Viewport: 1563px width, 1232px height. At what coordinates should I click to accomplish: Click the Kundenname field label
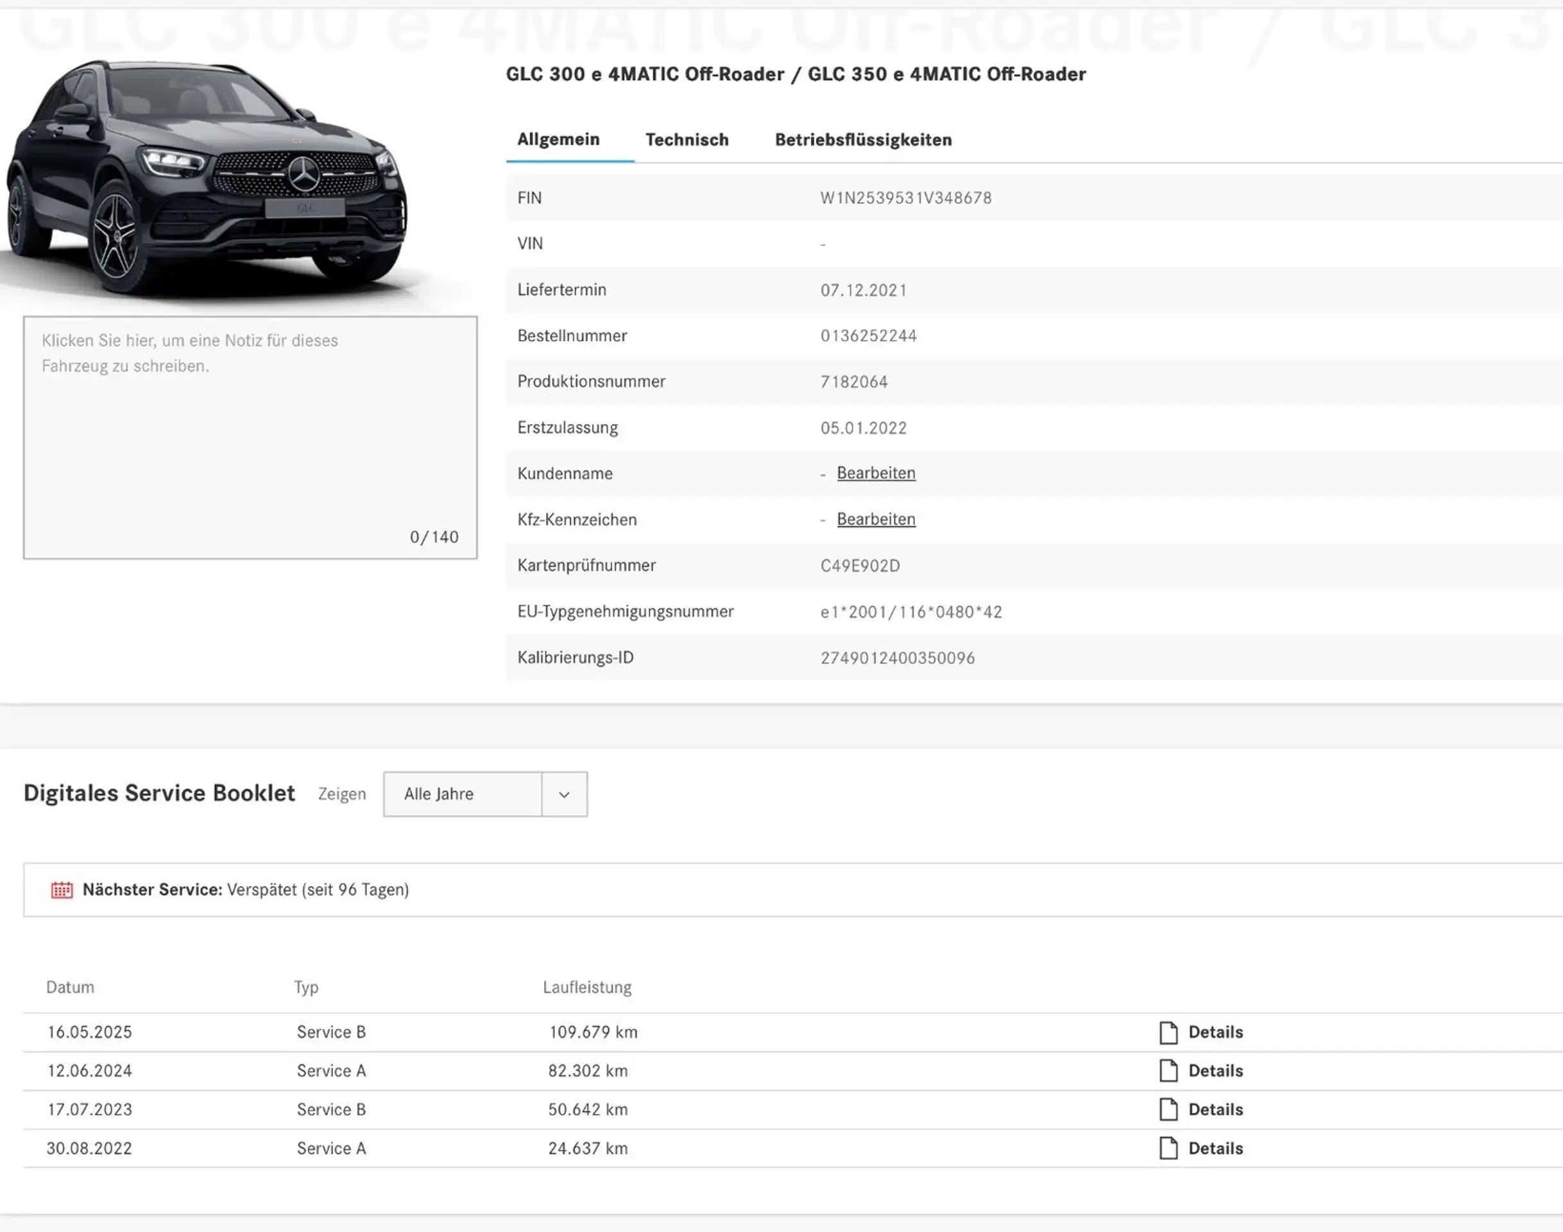tap(565, 474)
